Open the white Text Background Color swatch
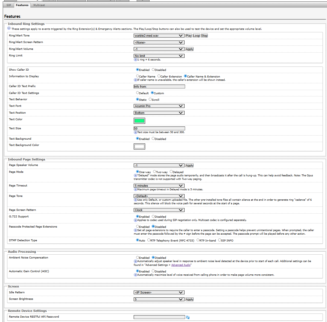This screenshot has width=327, height=322. point(139,146)
